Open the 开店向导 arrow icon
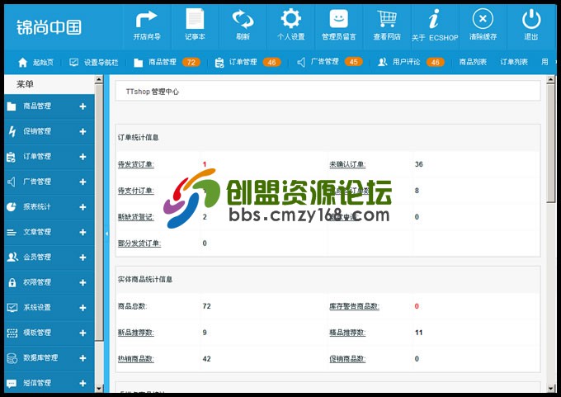The image size is (561, 397). click(x=146, y=19)
